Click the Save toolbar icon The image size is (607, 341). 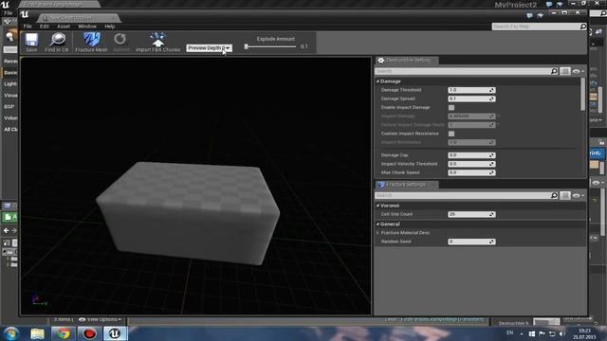tap(31, 42)
